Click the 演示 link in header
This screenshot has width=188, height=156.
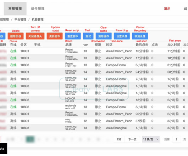click(167, 8)
